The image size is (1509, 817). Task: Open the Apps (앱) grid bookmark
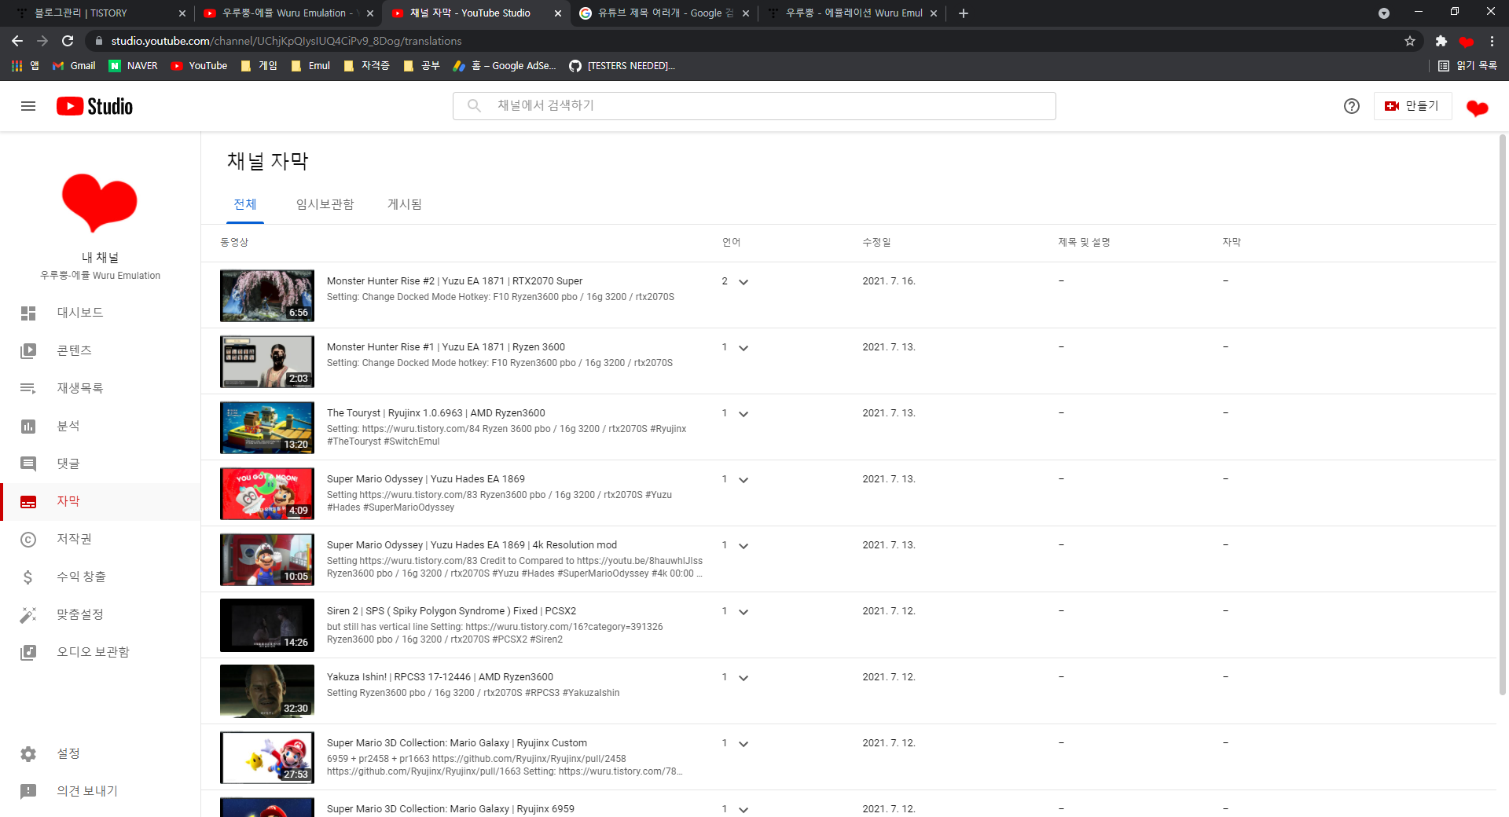[25, 66]
